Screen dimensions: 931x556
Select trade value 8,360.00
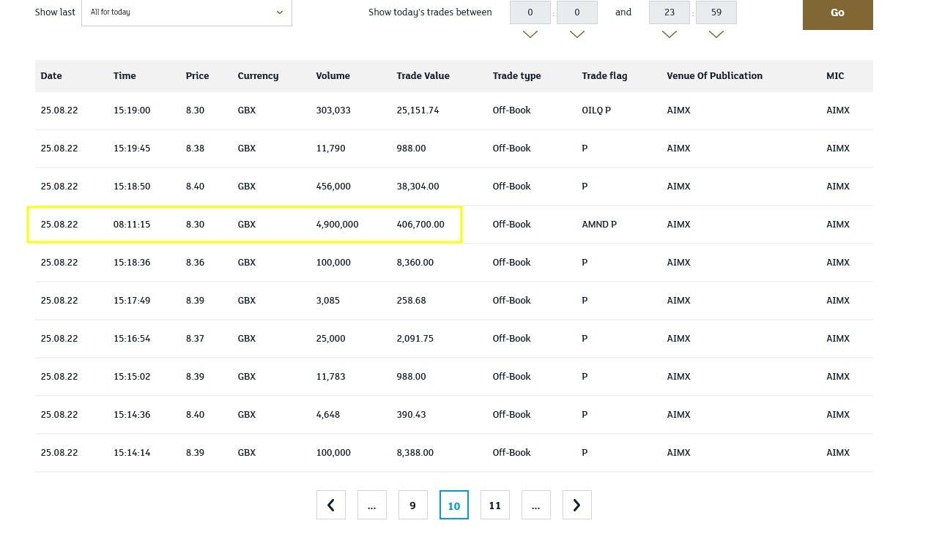[415, 263]
